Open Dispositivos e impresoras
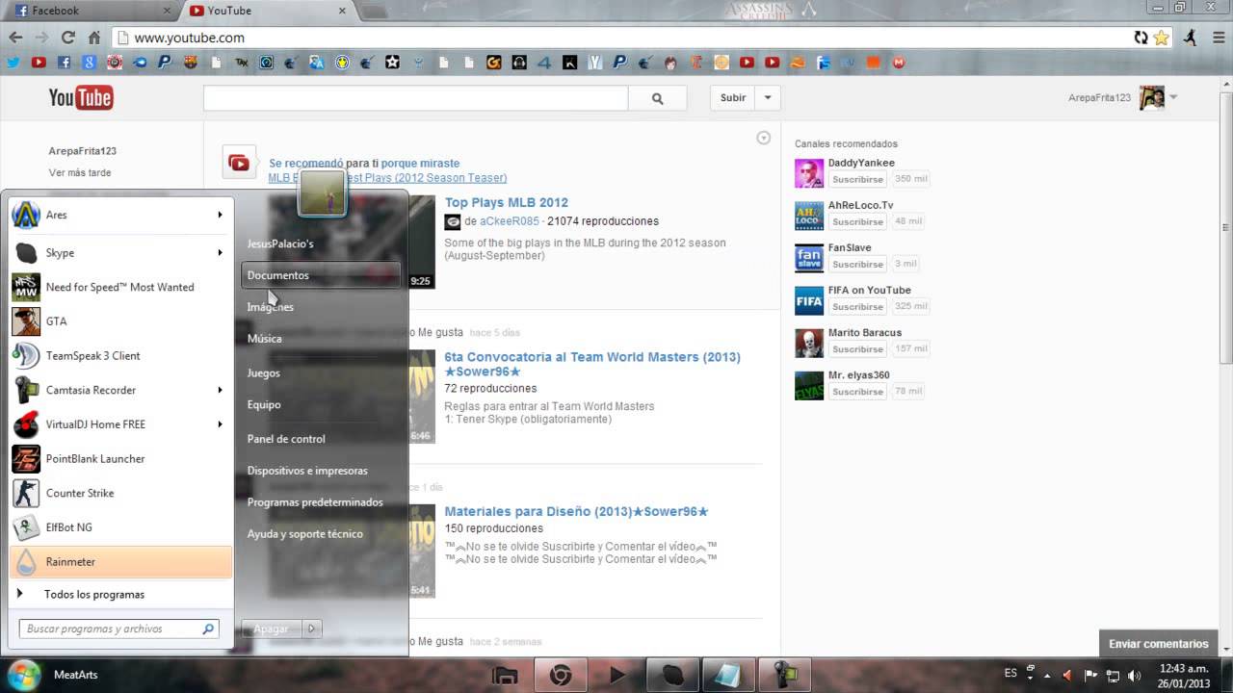Viewport: 1233px width, 693px height. point(307,471)
